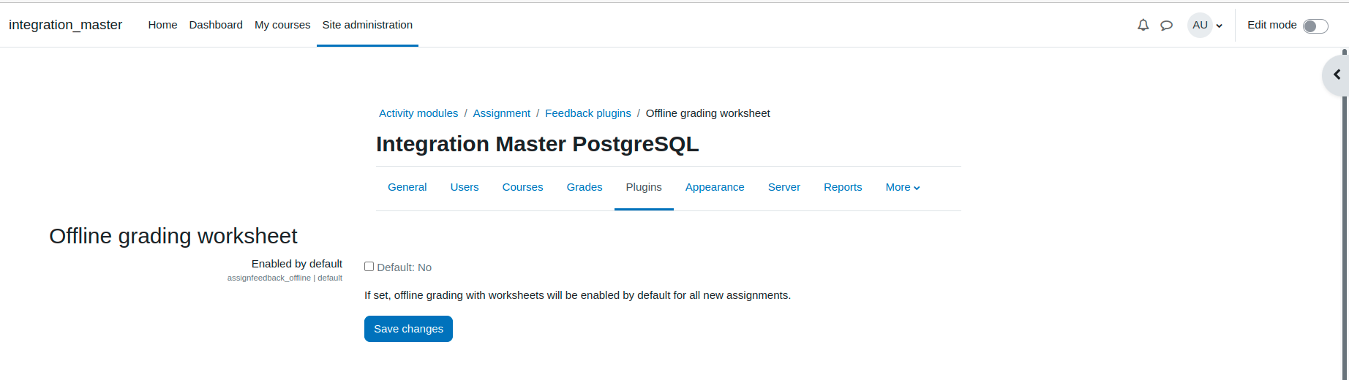Switch to the Grades tab
The image size is (1349, 380).
[585, 187]
